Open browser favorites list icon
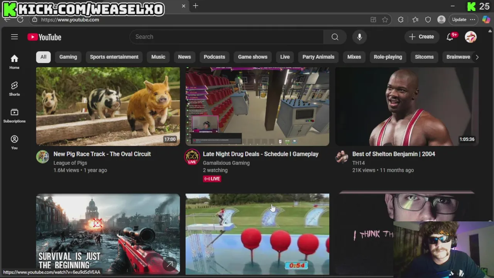The width and height of the screenshot is (494, 278). [415, 20]
